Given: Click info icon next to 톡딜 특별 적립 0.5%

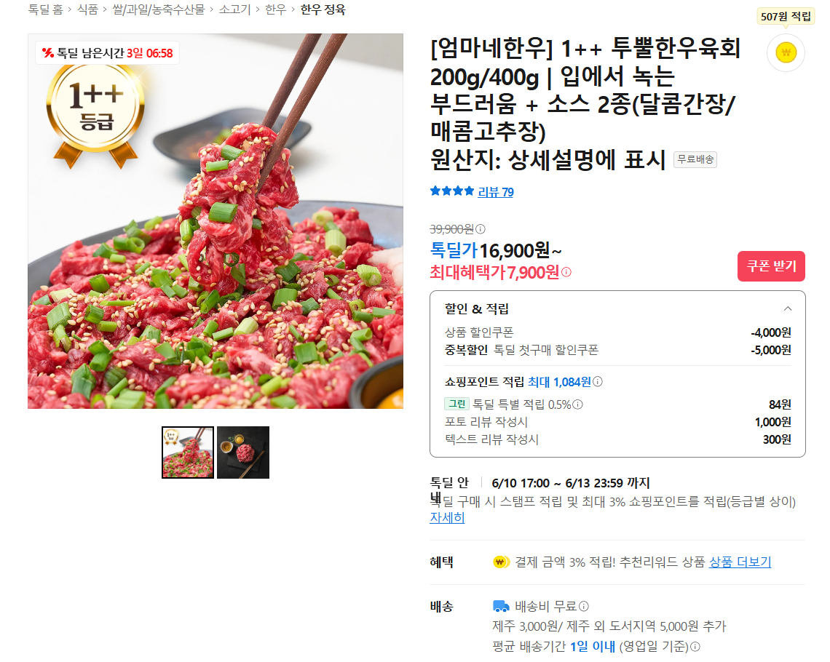Looking at the screenshot, I should point(578,404).
